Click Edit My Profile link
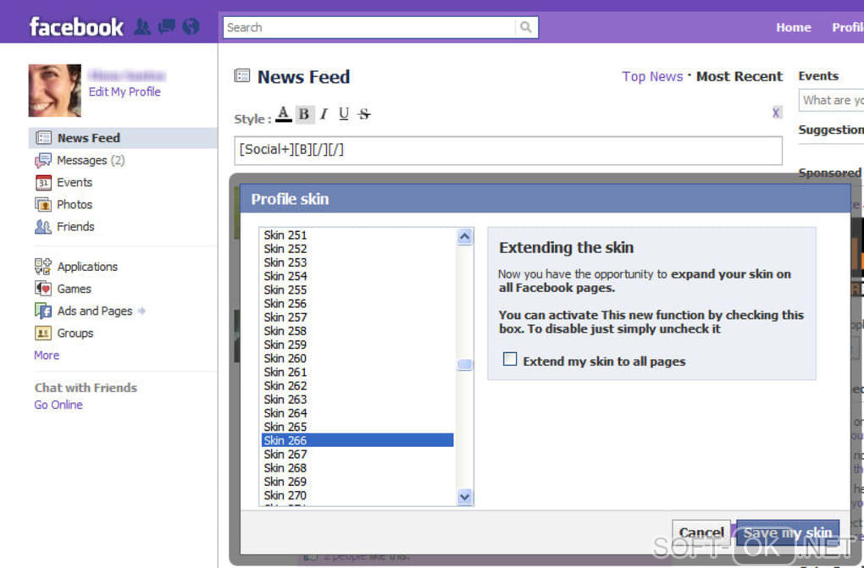 125,92
